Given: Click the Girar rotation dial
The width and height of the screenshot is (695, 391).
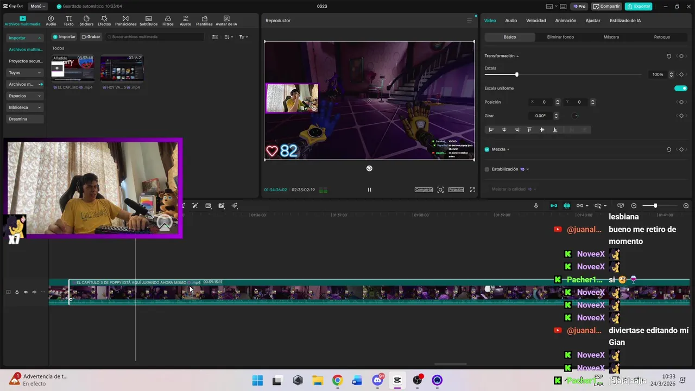Looking at the screenshot, I should point(576,116).
